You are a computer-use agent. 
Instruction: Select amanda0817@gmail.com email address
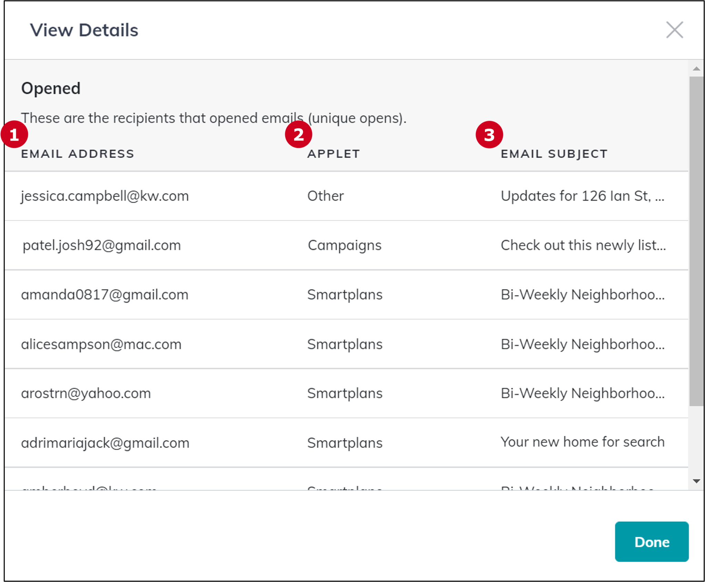[105, 295]
